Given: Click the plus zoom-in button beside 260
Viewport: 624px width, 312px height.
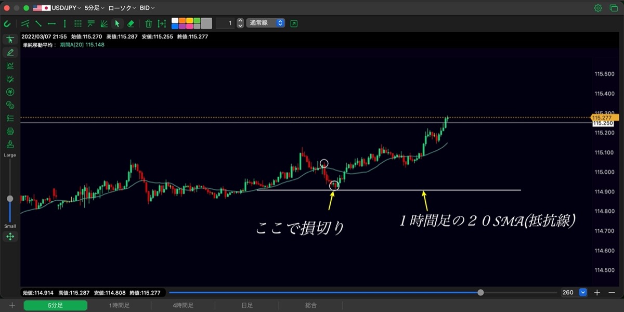Looking at the screenshot, I should 597,292.
